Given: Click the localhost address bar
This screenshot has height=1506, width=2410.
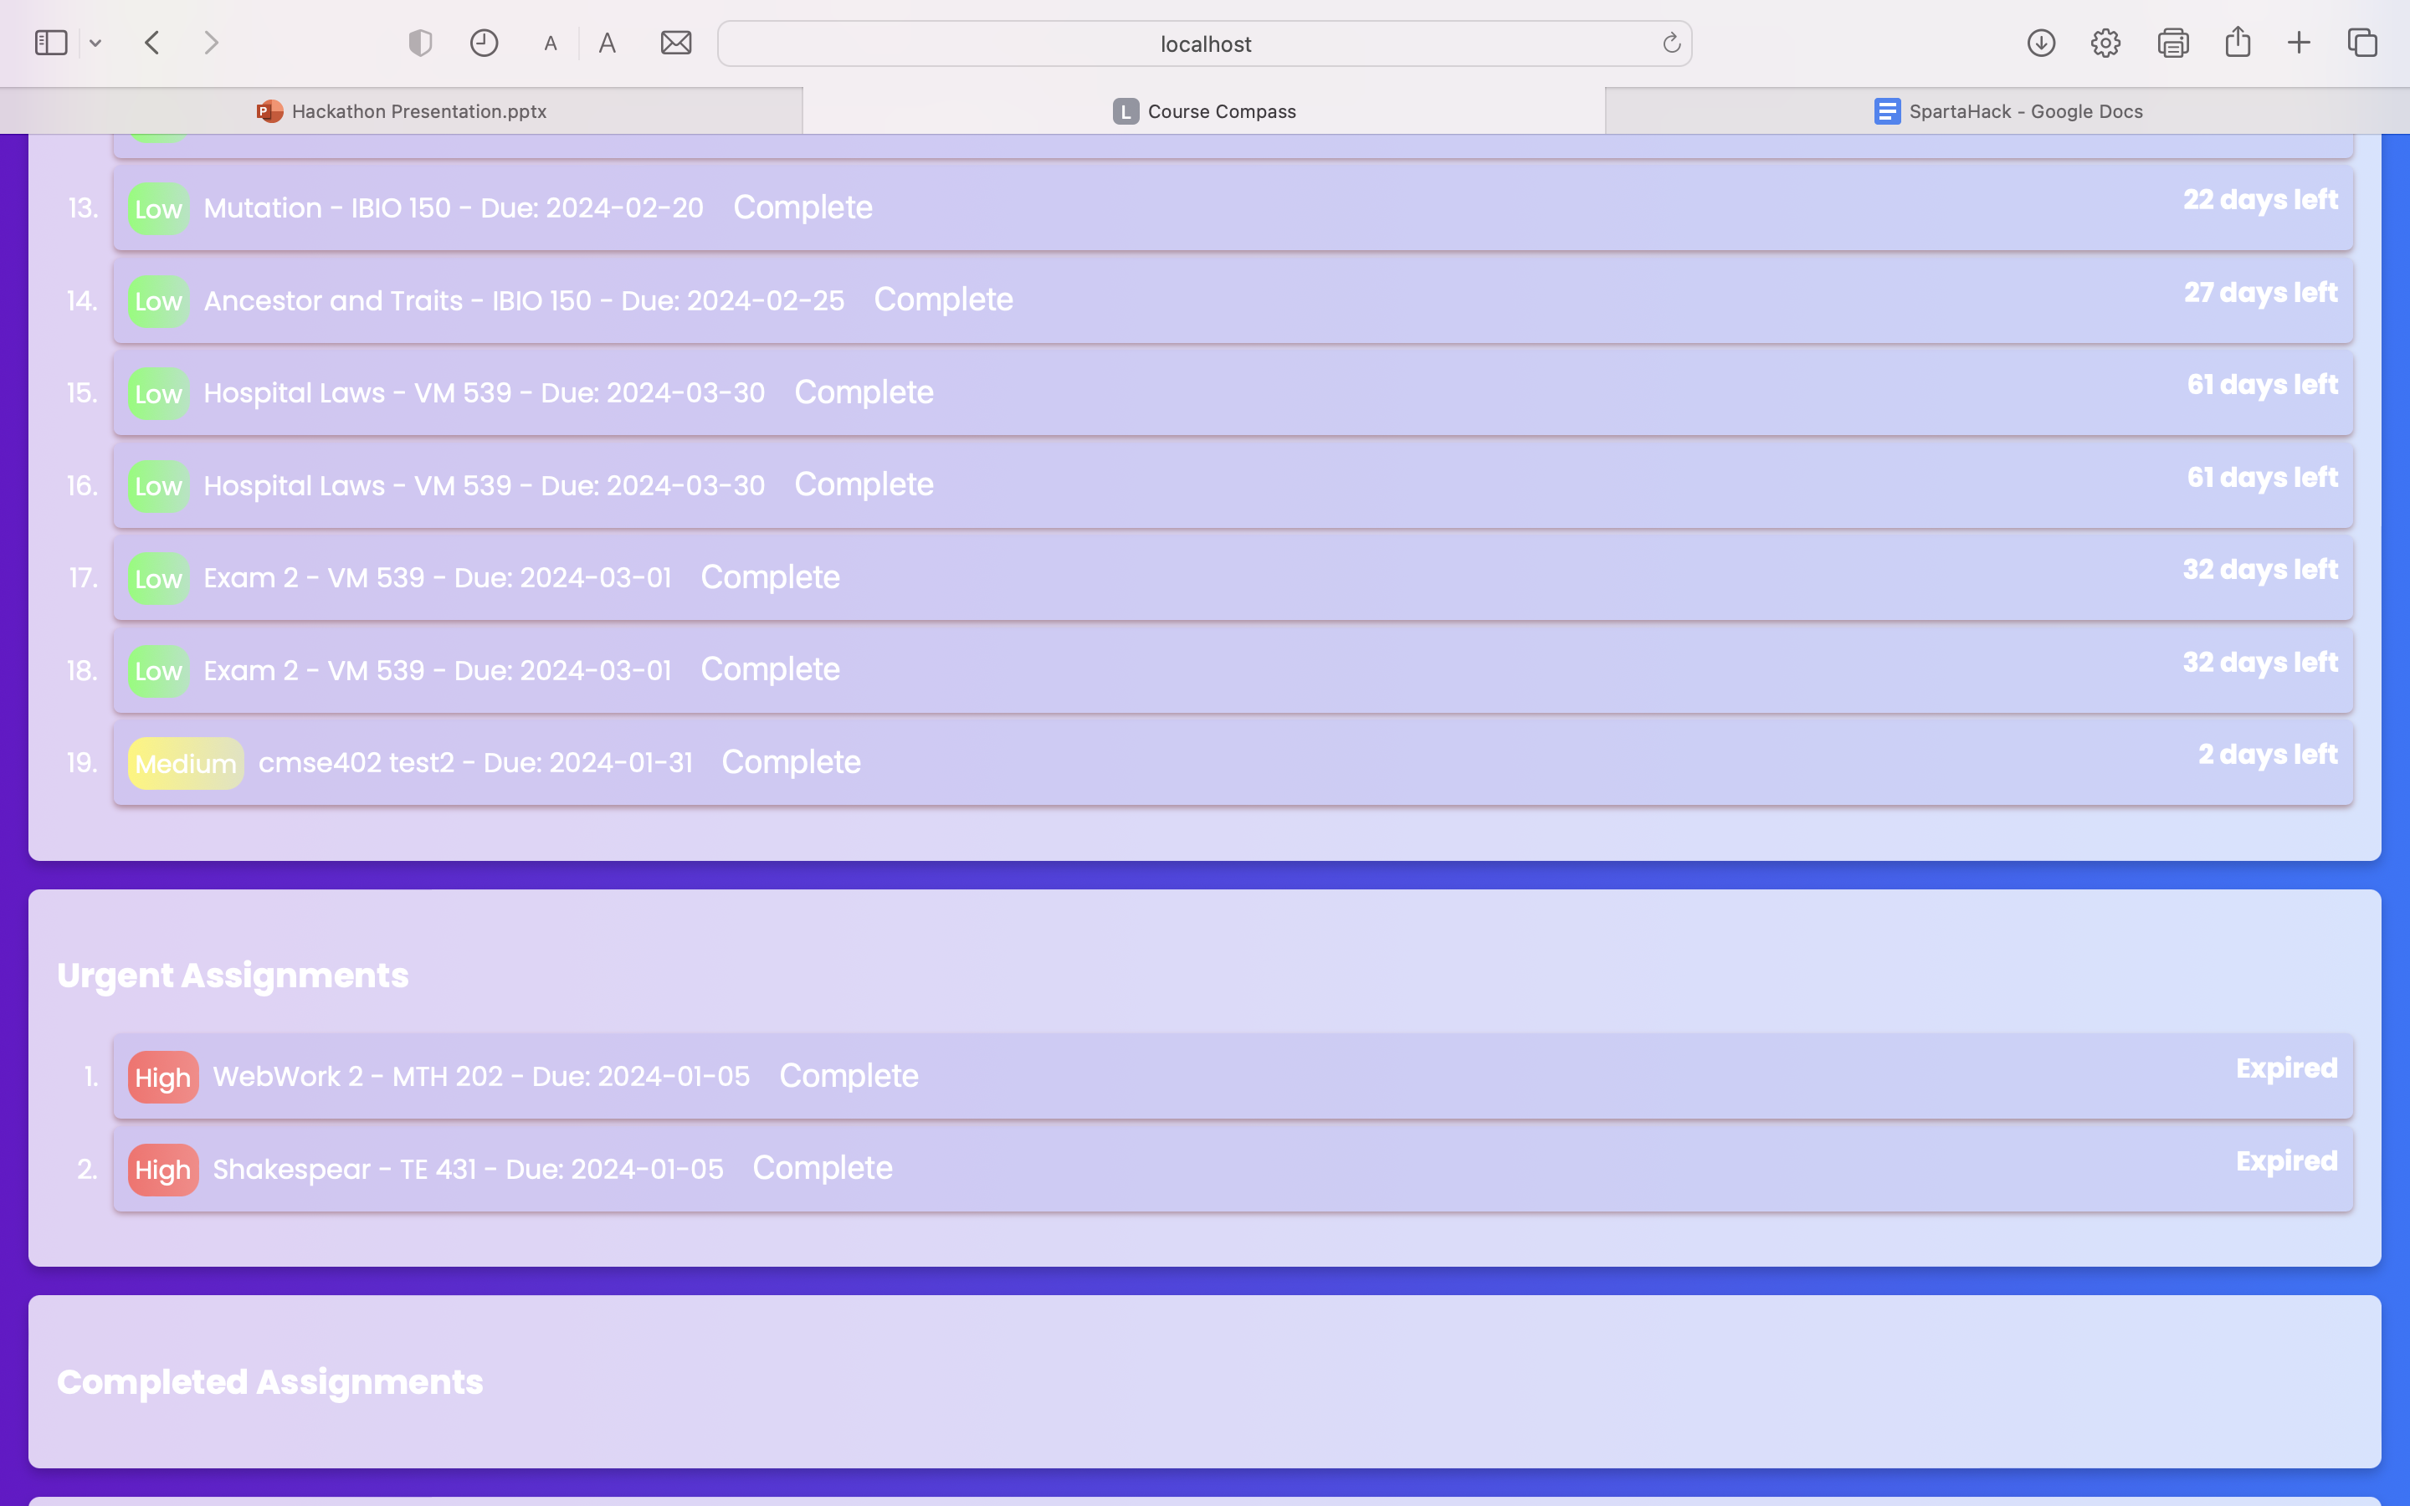Looking at the screenshot, I should click(1205, 44).
